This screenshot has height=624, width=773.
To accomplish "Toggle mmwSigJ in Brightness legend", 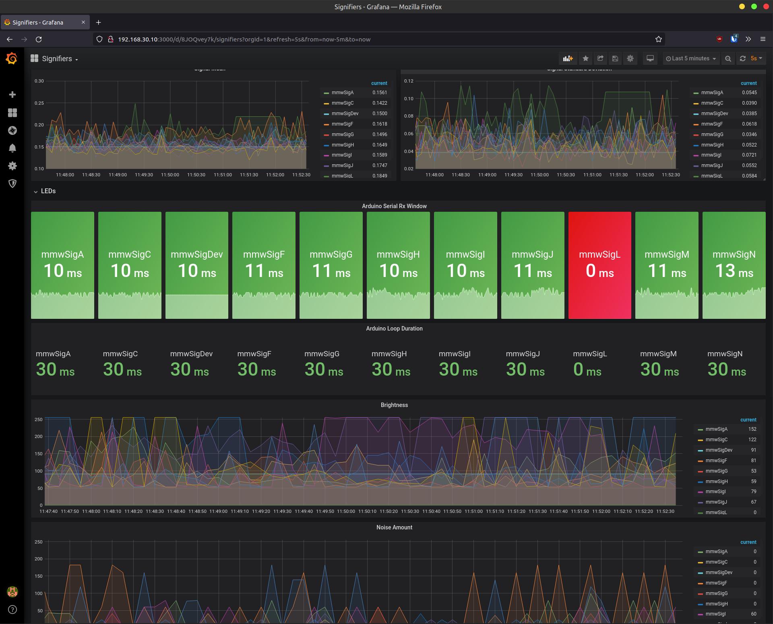I will [716, 502].
